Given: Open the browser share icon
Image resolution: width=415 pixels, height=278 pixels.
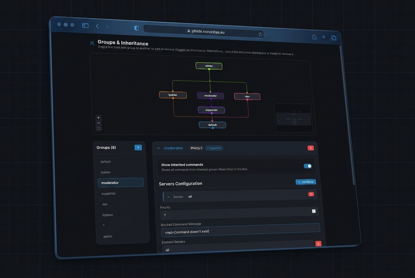Looking at the screenshot, I should 314,37.
